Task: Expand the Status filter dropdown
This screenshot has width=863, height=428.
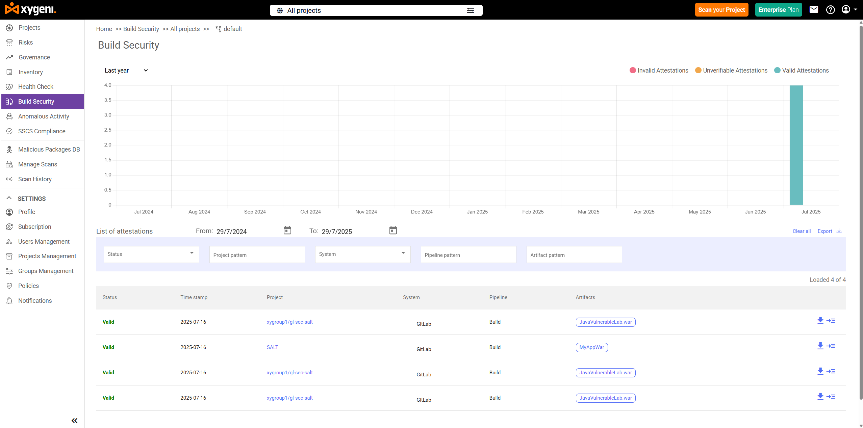Action: [151, 254]
